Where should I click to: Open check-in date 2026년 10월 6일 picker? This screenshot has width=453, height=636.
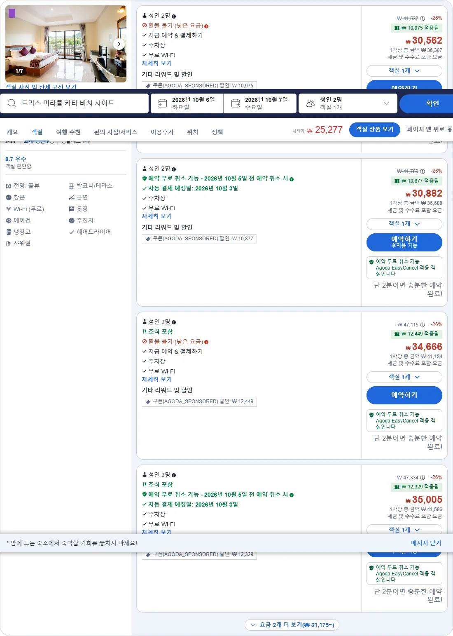coord(187,103)
